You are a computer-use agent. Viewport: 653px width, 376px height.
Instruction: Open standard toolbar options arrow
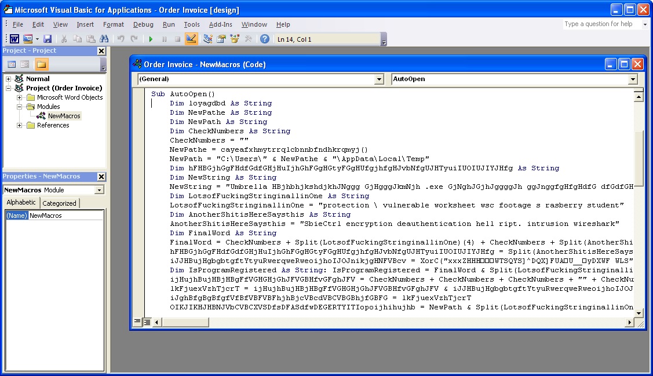point(384,39)
